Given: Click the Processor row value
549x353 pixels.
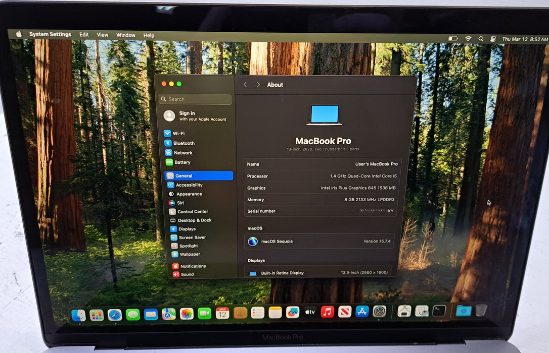Looking at the screenshot, I should coord(363,176).
